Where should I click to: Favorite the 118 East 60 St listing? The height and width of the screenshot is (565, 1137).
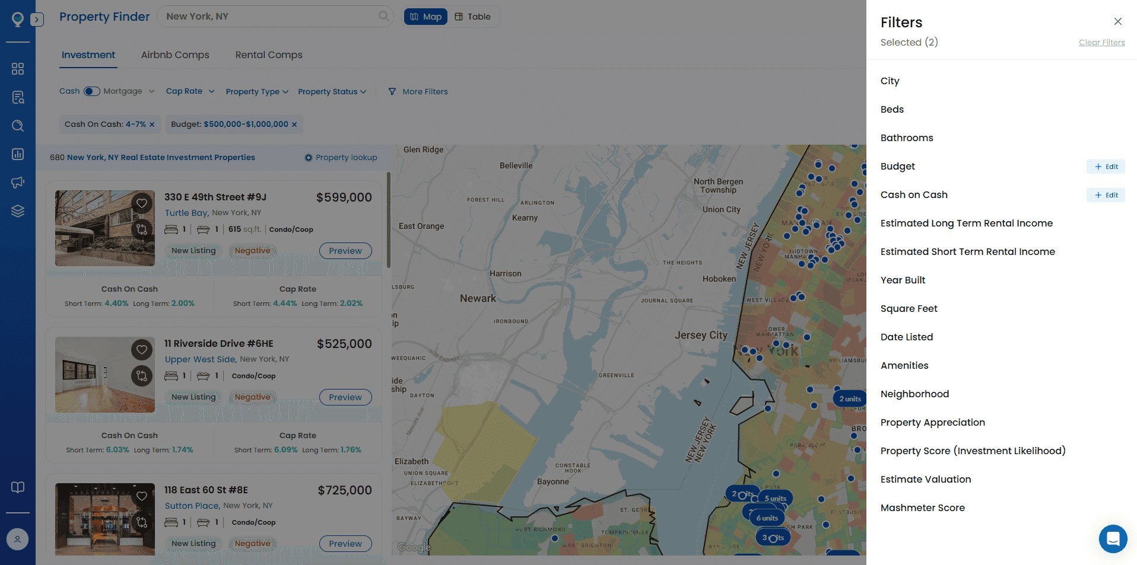[x=142, y=496]
